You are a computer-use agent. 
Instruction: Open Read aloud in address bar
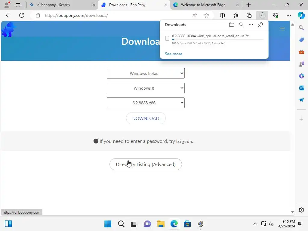coord(195,15)
